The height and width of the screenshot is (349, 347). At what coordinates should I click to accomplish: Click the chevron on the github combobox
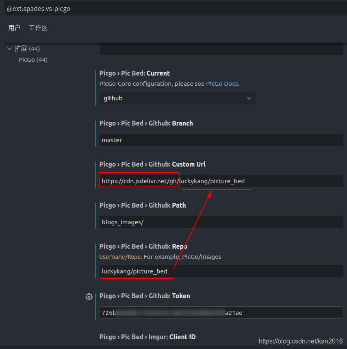249,98
